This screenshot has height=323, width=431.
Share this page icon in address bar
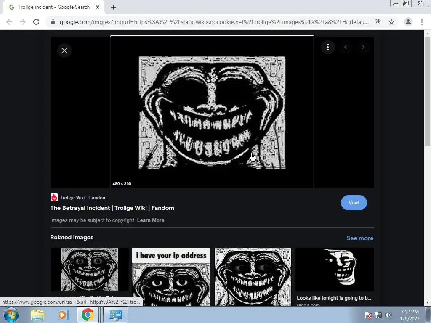pos(378,22)
